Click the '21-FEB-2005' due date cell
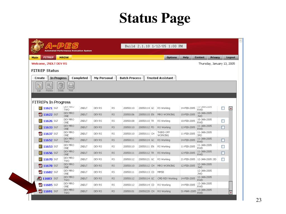 point(188,159)
